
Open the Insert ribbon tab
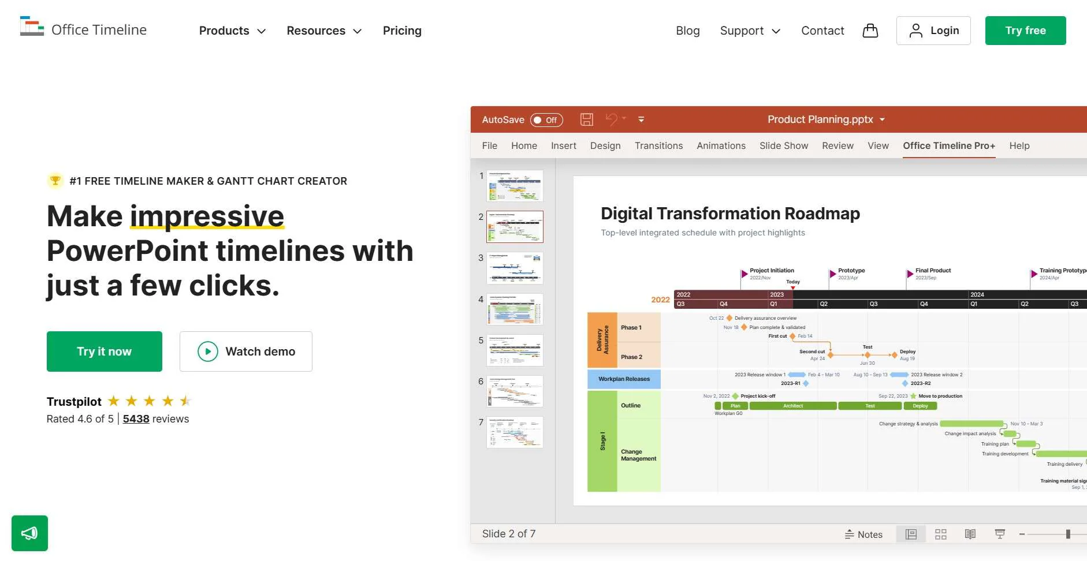563,145
